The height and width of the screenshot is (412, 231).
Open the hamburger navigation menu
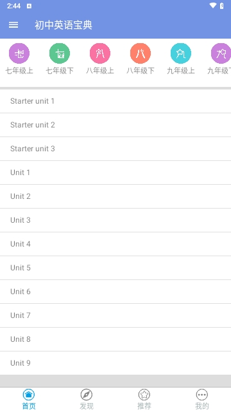[13, 25]
